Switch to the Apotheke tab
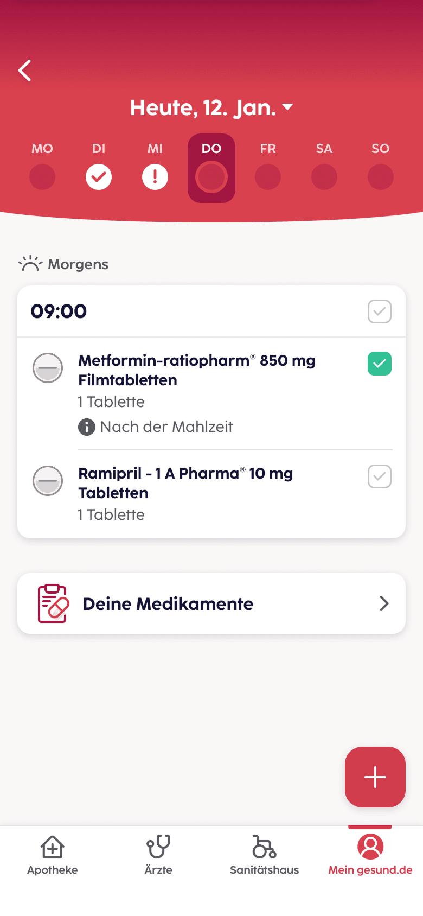423x916 pixels. [x=53, y=855]
